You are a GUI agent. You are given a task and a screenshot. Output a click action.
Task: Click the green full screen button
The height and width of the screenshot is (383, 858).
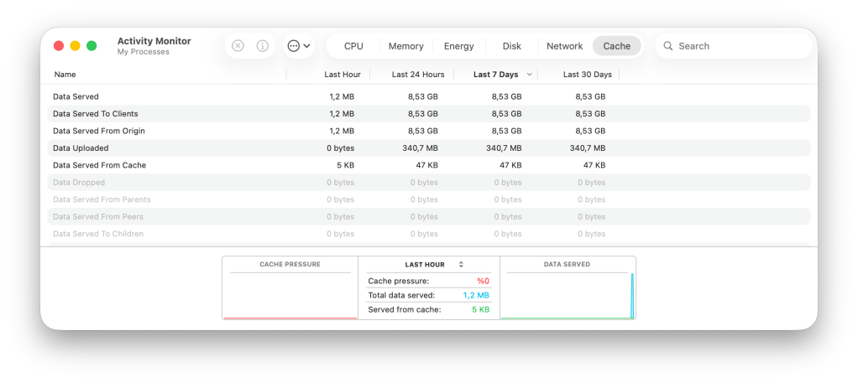[x=92, y=46]
